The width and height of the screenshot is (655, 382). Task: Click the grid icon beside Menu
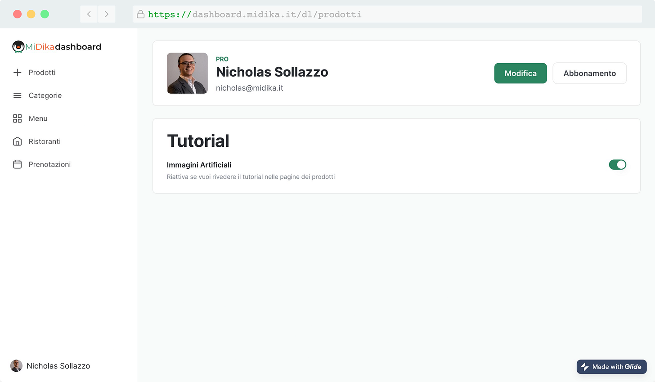(18, 119)
